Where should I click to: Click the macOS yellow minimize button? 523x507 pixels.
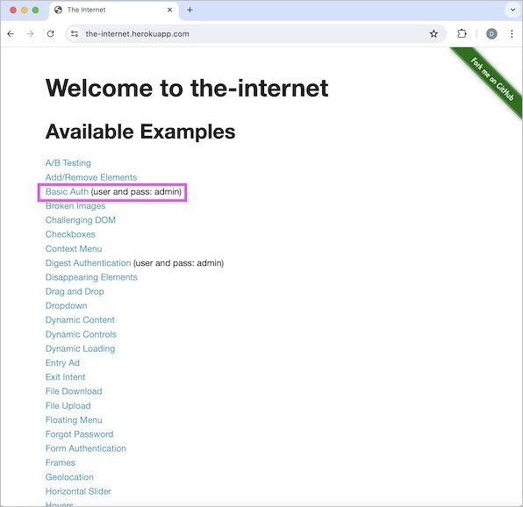[x=25, y=10]
